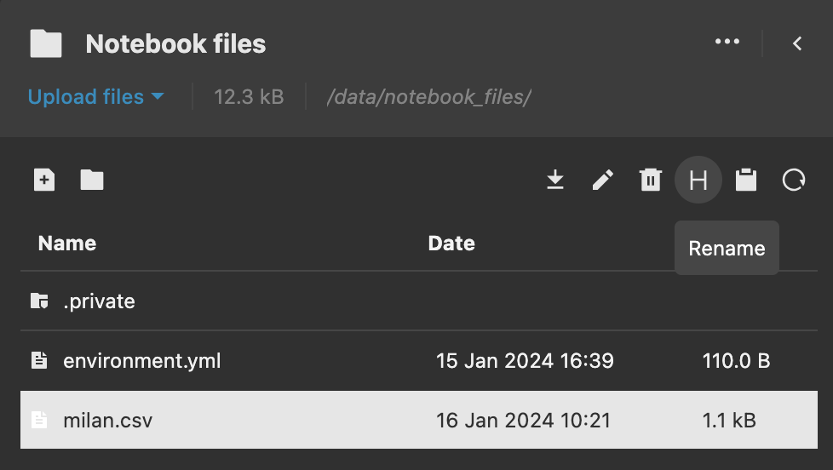
Task: Click the Notebook files folder icon
Action: pyautogui.click(x=46, y=43)
